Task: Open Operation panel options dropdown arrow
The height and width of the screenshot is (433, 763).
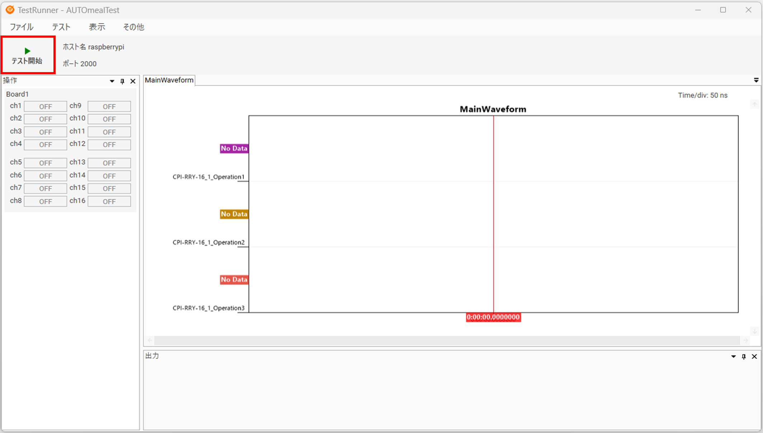Action: click(x=112, y=81)
